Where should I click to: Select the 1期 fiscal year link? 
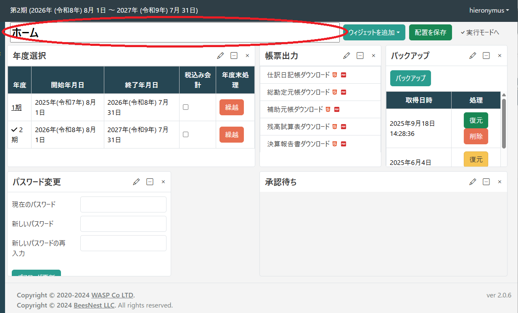pyautogui.click(x=16, y=107)
